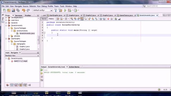The height and width of the screenshot is (96, 171).
Task: Open the File menu
Action: 3,6
